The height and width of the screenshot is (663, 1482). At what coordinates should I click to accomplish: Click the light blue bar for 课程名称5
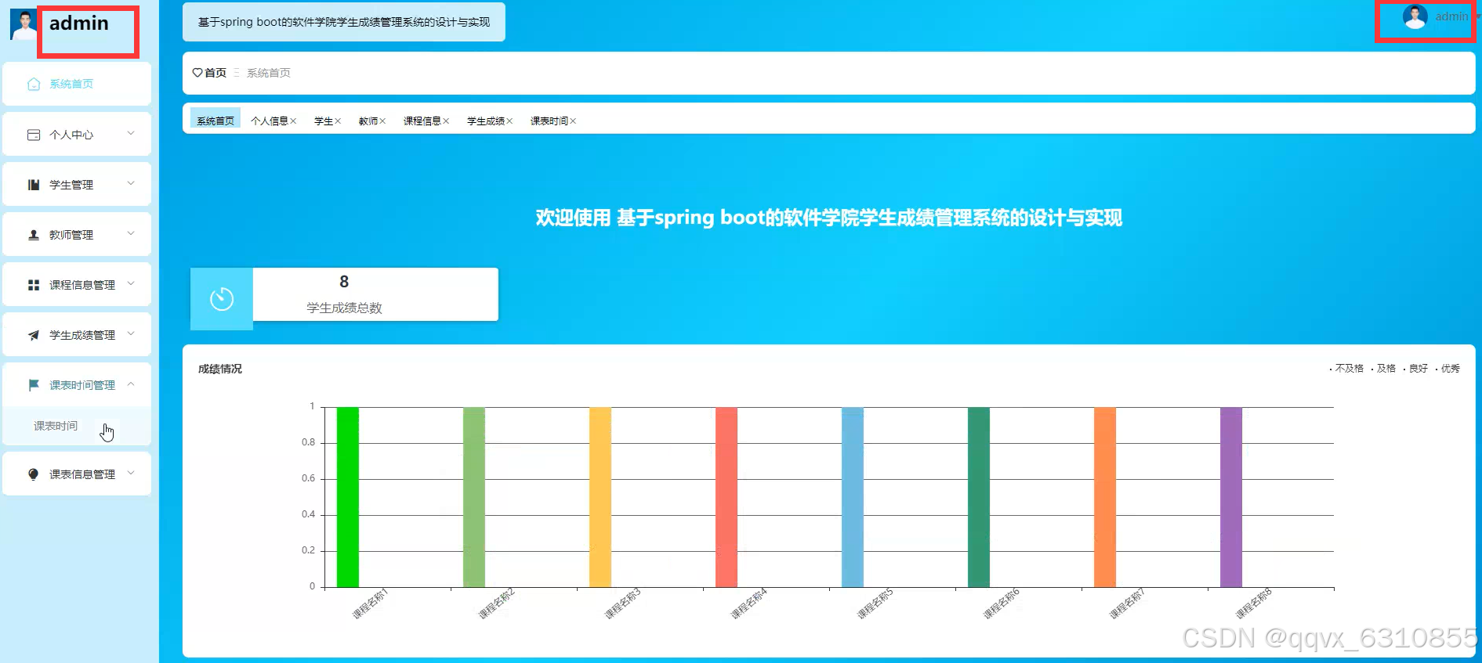tap(853, 497)
